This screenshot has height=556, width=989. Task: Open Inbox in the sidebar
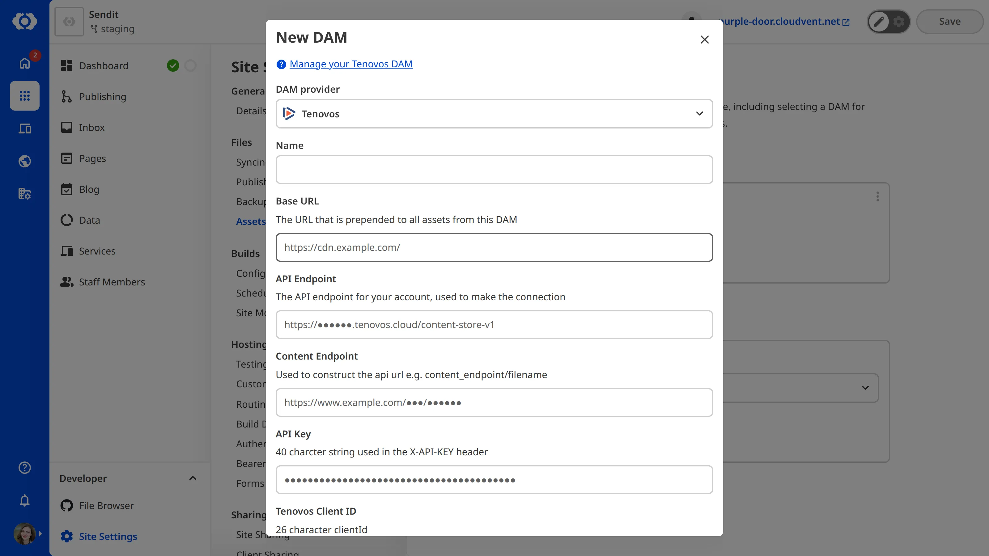tap(92, 127)
